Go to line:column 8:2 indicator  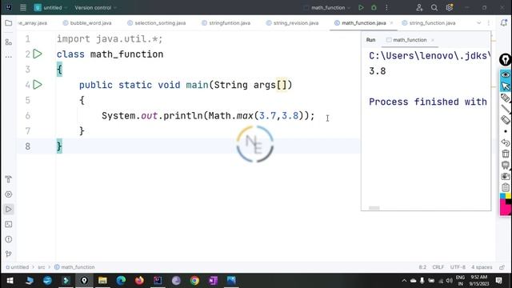point(422,267)
